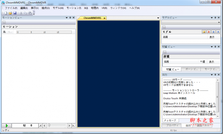Switch to the ボーンビュー tab
Viewport: 223px width, 134px height.
191,69
